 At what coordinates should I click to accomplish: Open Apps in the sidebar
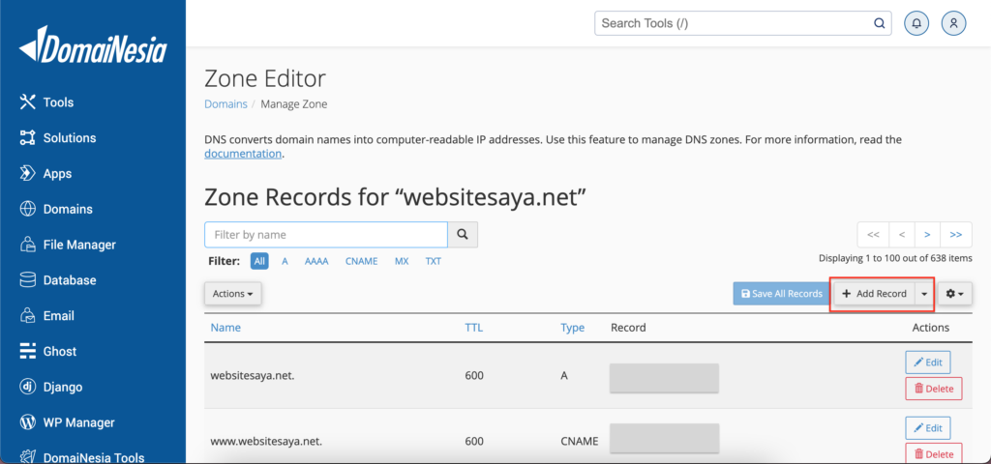pyautogui.click(x=57, y=174)
